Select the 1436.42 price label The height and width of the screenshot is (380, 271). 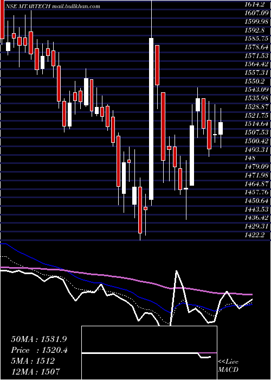[256, 218]
